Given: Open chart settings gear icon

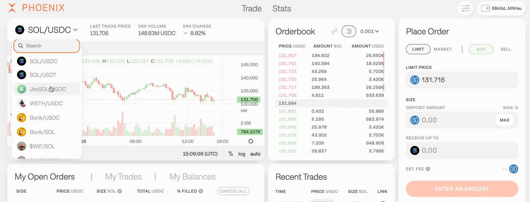Looking at the screenshot, I should point(251,141).
